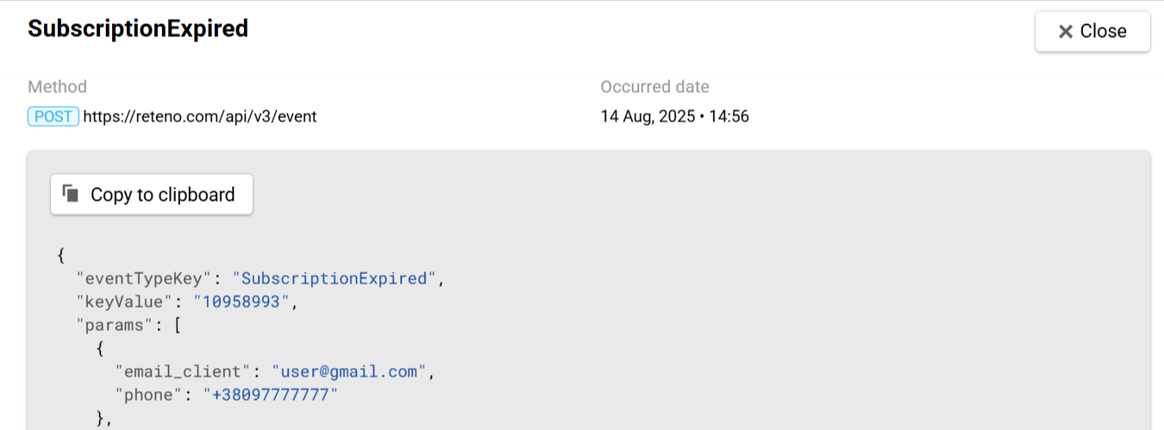Click the user@gmail.com value in JSON
1164x430 pixels.
[x=349, y=371]
